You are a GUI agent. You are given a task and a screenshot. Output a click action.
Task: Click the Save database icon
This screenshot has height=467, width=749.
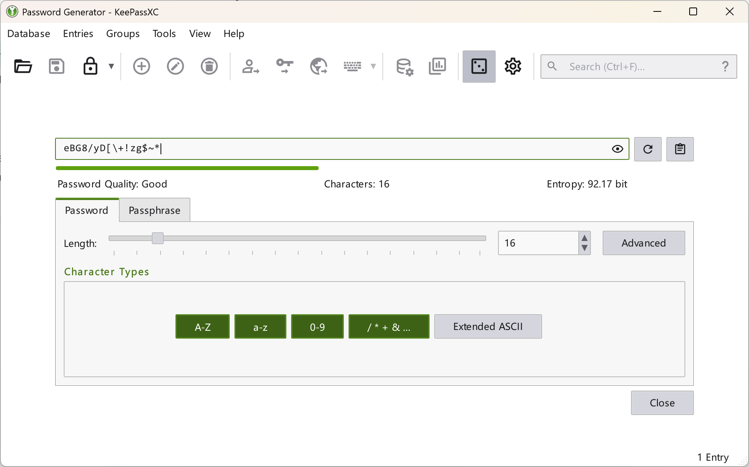[57, 66]
